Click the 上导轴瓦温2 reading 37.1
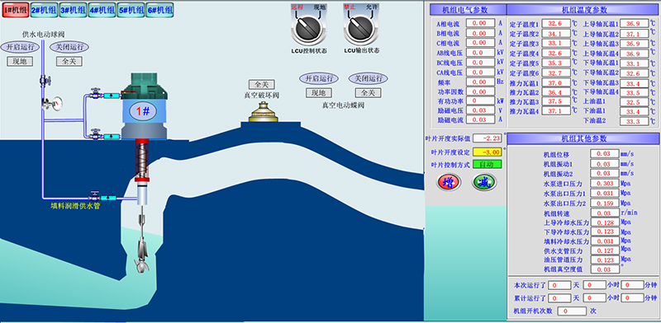 [x=634, y=34]
